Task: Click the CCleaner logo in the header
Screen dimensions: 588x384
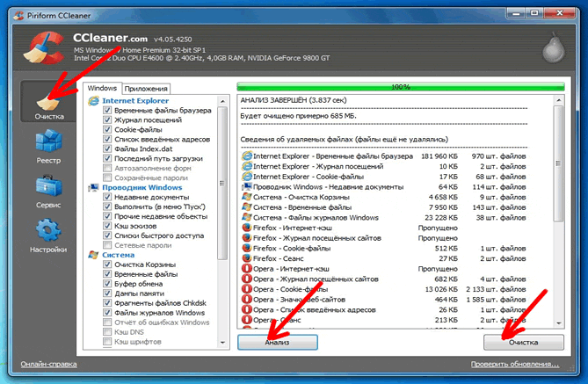Action: (x=44, y=48)
